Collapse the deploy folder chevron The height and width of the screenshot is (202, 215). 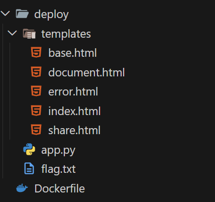(5, 14)
